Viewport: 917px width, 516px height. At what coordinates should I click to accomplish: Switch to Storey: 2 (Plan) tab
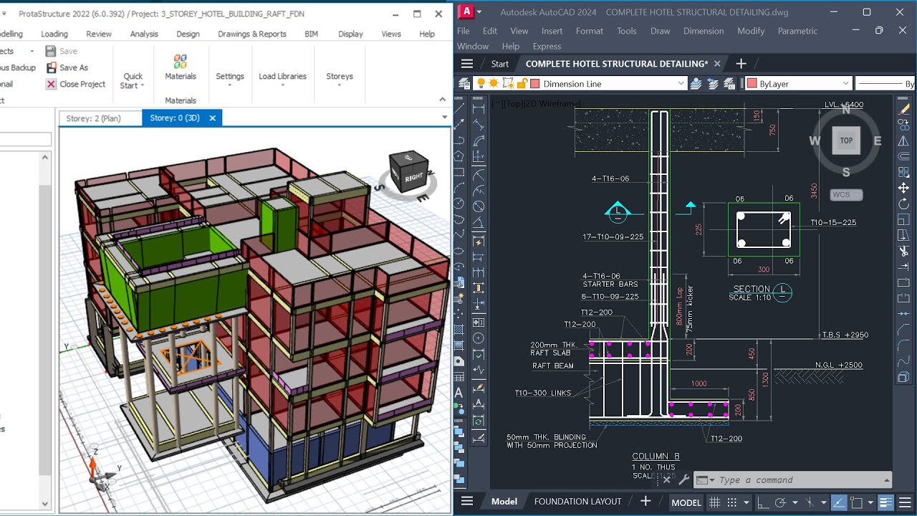coord(94,118)
